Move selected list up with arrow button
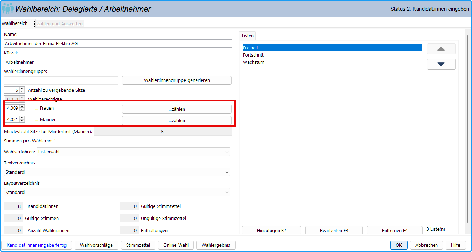Image resolution: width=472 pixels, height=252 pixels. point(441,49)
